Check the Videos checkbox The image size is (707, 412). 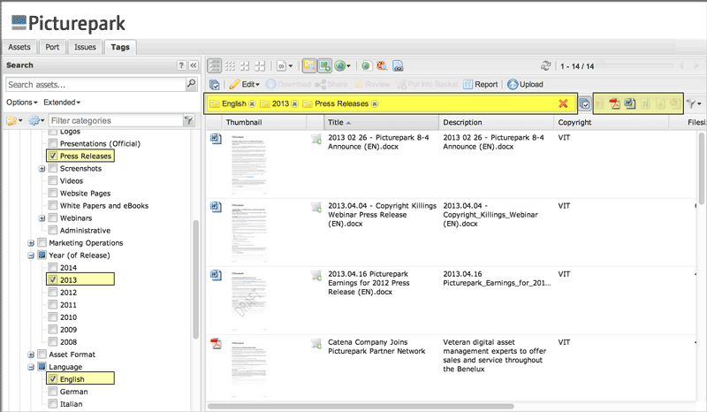coord(53,180)
